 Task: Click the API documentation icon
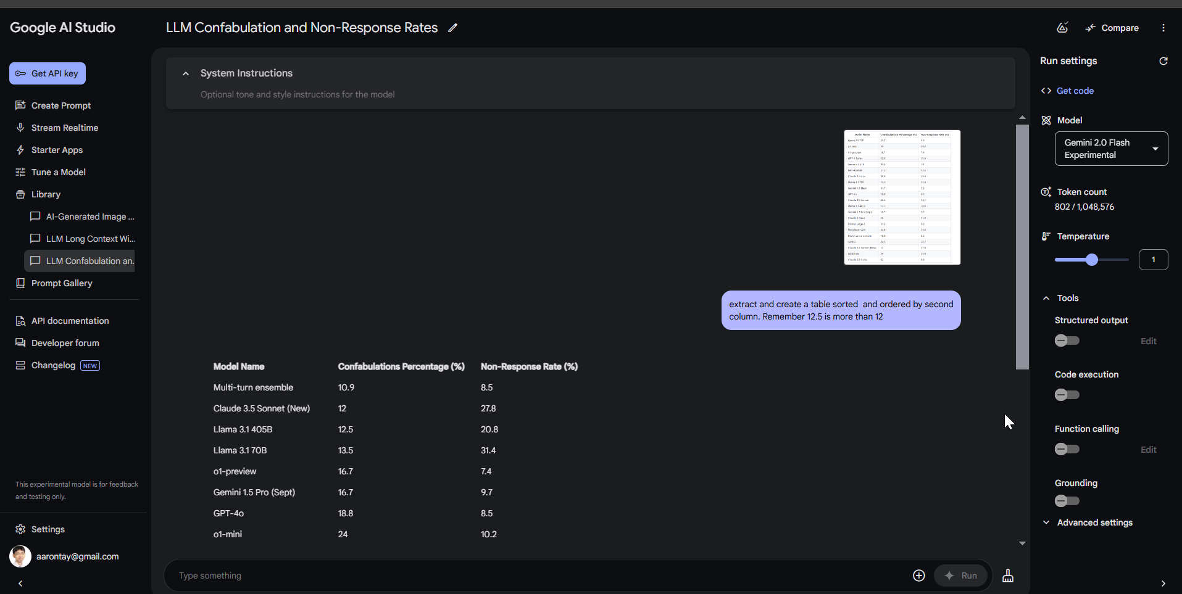coord(20,321)
